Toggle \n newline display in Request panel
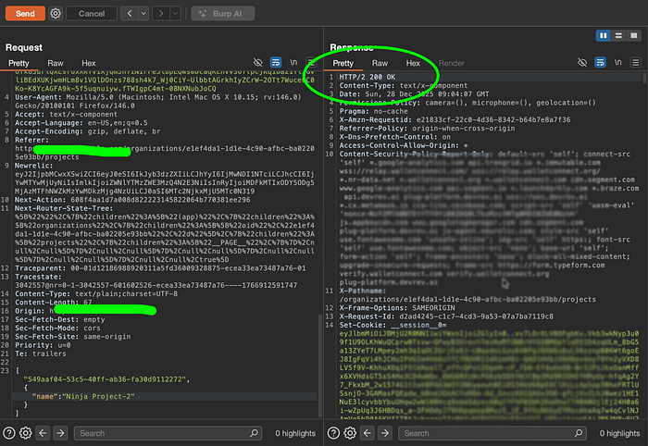Viewport: 648px width, 446px height. (x=293, y=62)
